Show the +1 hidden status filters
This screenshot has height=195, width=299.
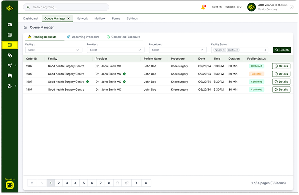point(265,50)
